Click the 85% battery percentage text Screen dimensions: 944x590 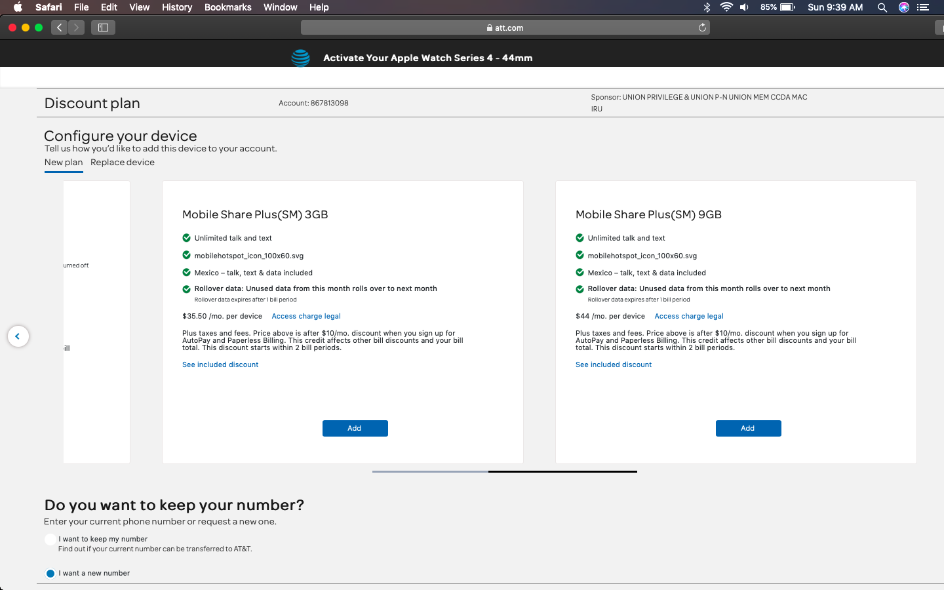[768, 7]
